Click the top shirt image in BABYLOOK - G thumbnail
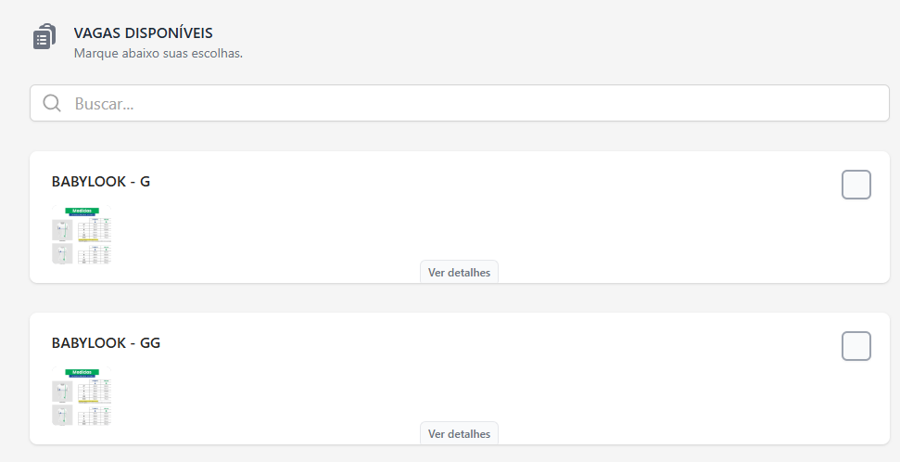 pos(62,230)
